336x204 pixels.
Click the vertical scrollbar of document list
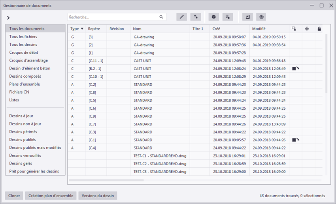327,63
